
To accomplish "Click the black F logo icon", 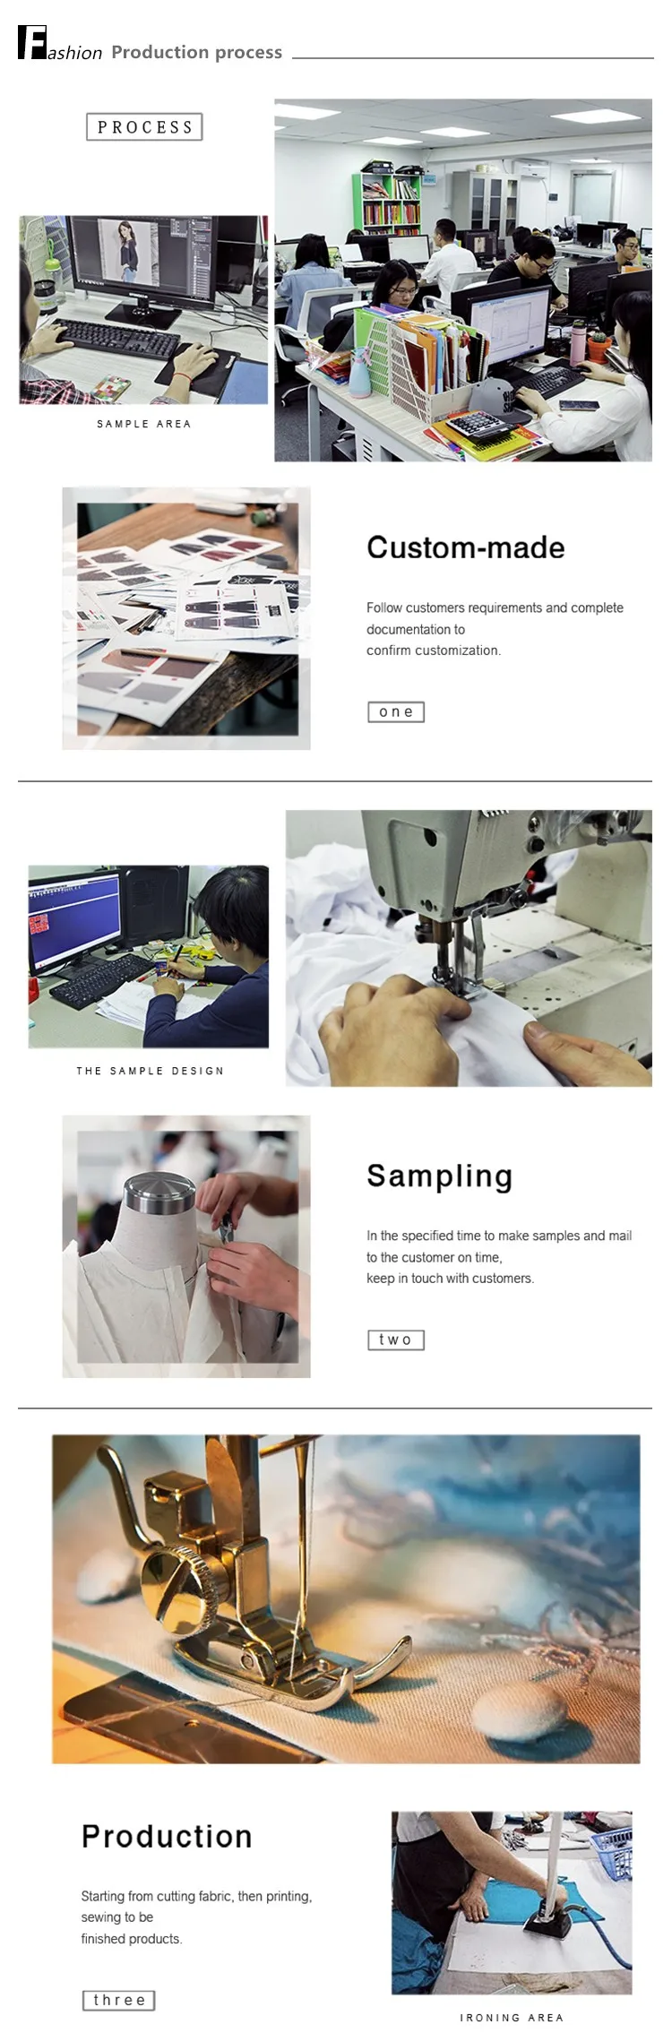I will [31, 43].
